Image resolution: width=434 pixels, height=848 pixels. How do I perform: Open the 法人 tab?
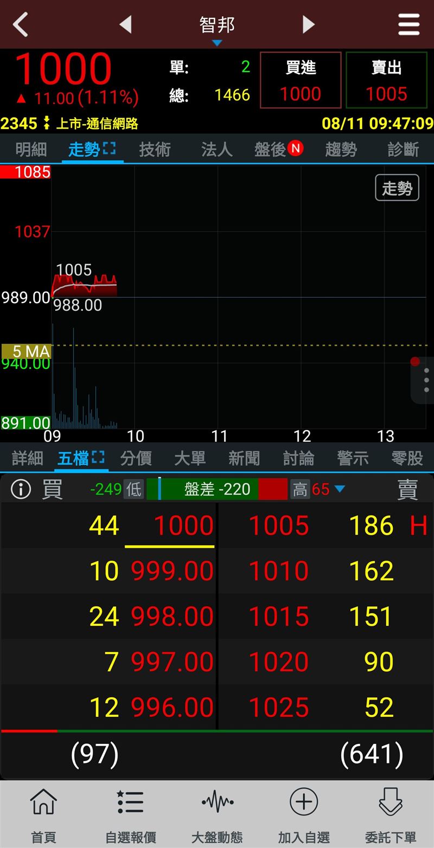pyautogui.click(x=217, y=149)
